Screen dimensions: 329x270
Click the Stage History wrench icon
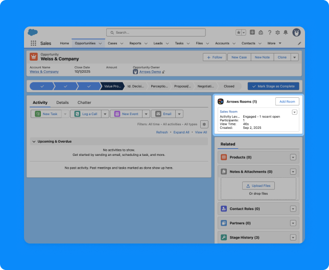point(224,237)
